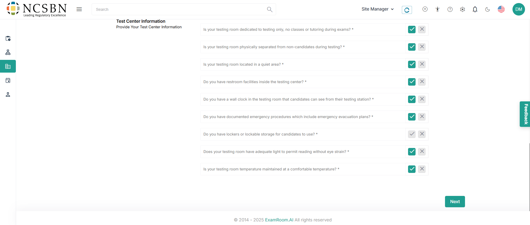Select Yes for restroom facilities question
Viewport: 530px width, 225px height.
(x=412, y=82)
